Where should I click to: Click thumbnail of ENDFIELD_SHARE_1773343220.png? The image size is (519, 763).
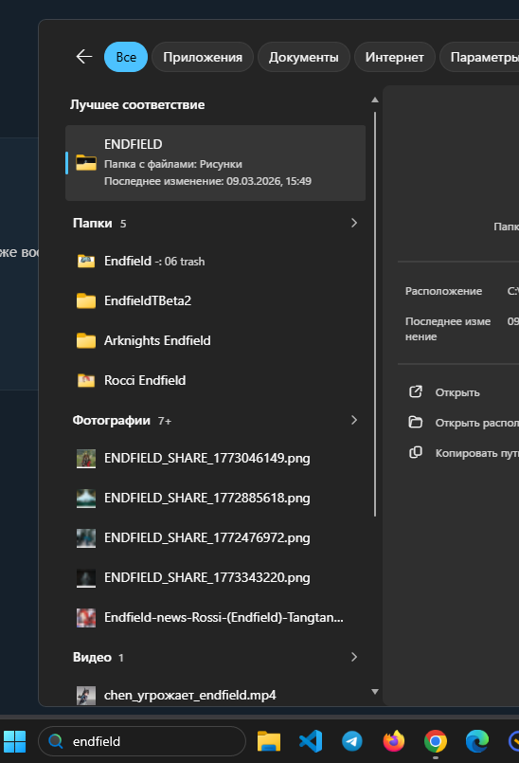click(86, 577)
